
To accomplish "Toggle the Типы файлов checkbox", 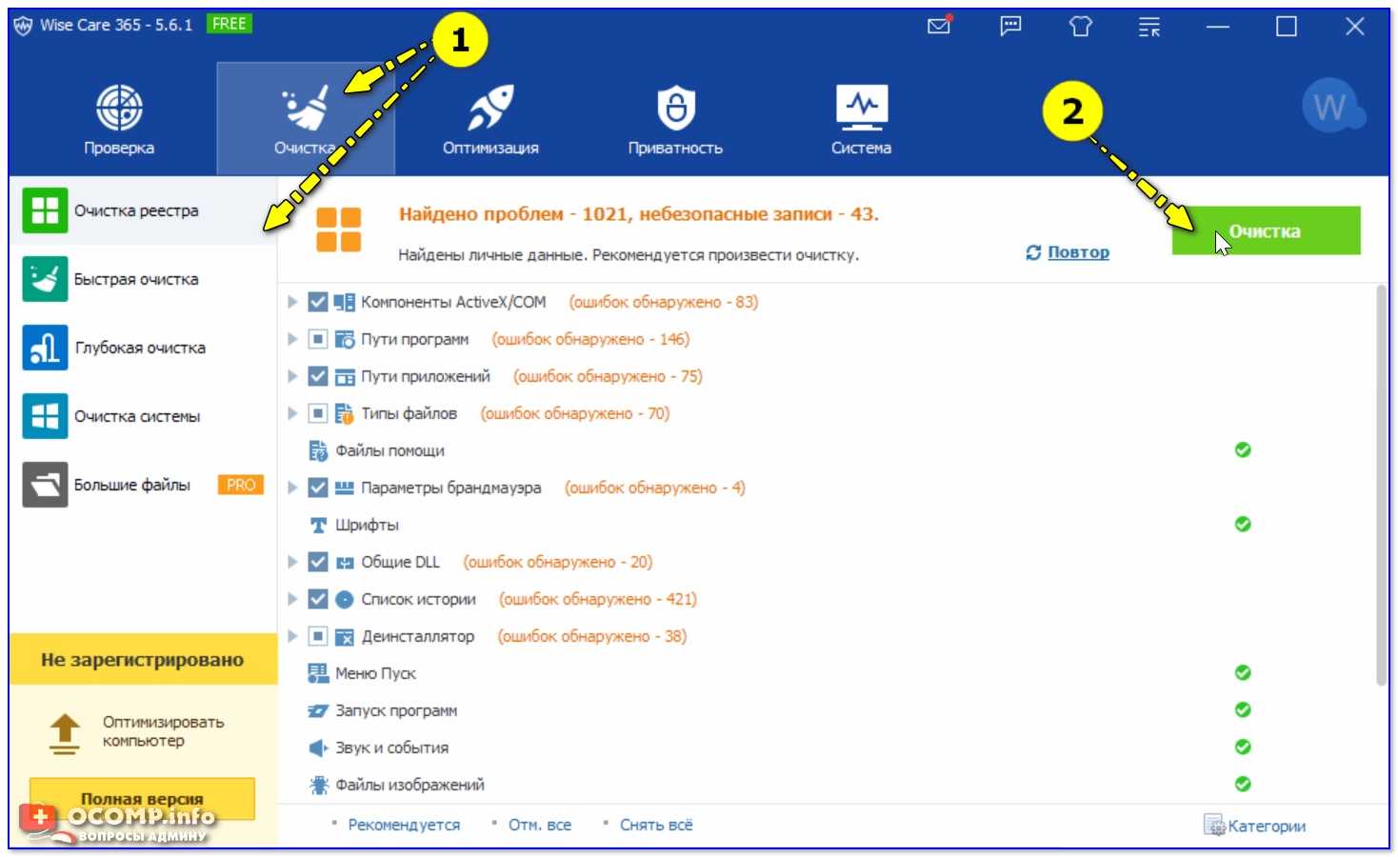I will click(318, 414).
